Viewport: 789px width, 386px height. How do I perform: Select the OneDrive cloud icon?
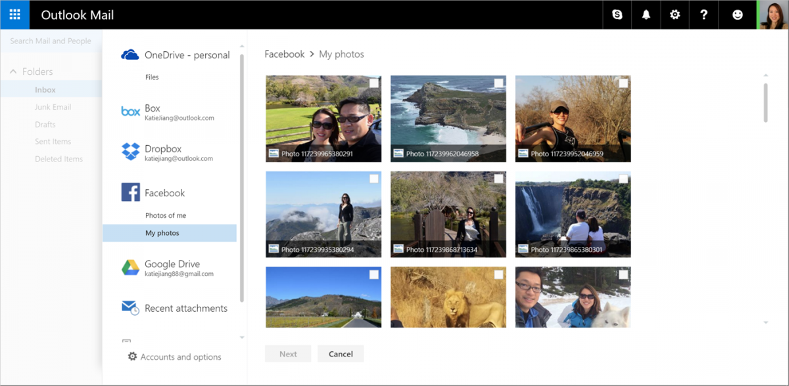tap(130, 54)
